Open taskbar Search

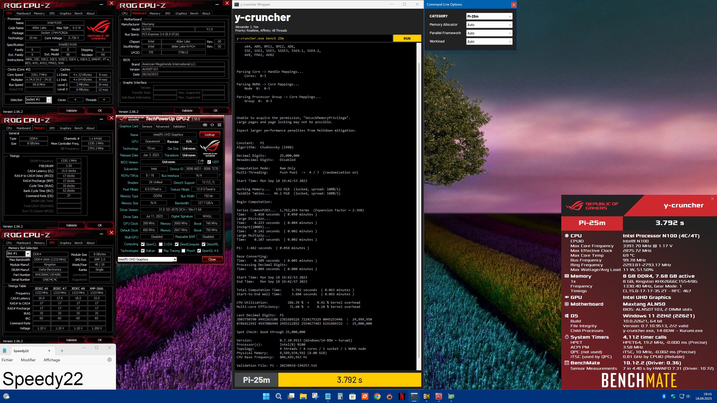pyautogui.click(x=278, y=396)
